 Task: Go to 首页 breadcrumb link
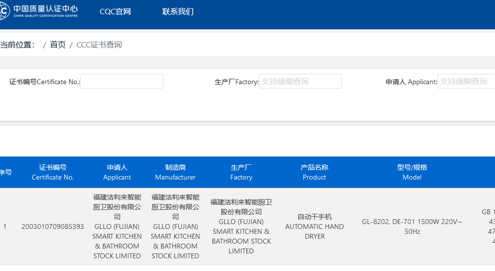pyautogui.click(x=58, y=45)
